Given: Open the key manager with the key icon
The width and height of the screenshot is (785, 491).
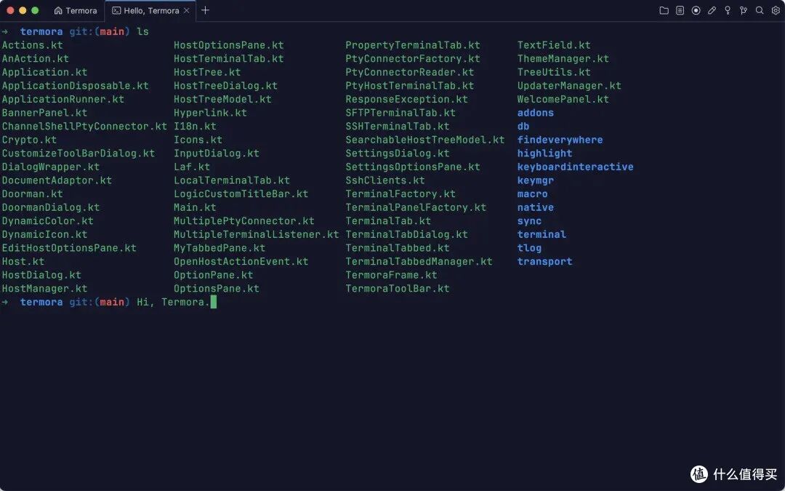Looking at the screenshot, I should [728, 10].
